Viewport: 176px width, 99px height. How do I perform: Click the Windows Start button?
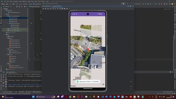pyautogui.click(x=33, y=97)
